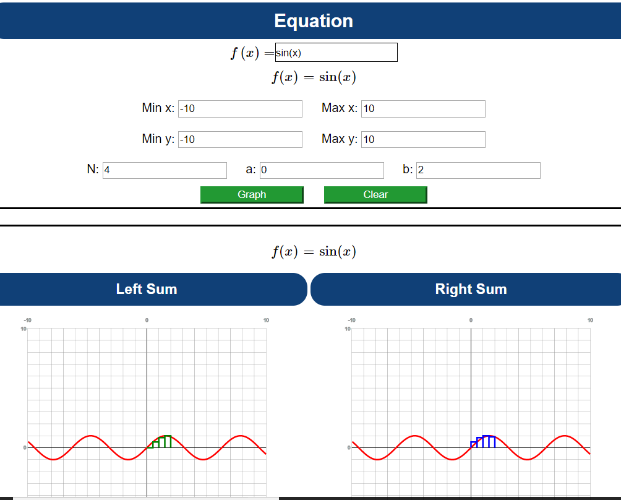
Task: Select the Min y input field
Action: pyautogui.click(x=240, y=139)
